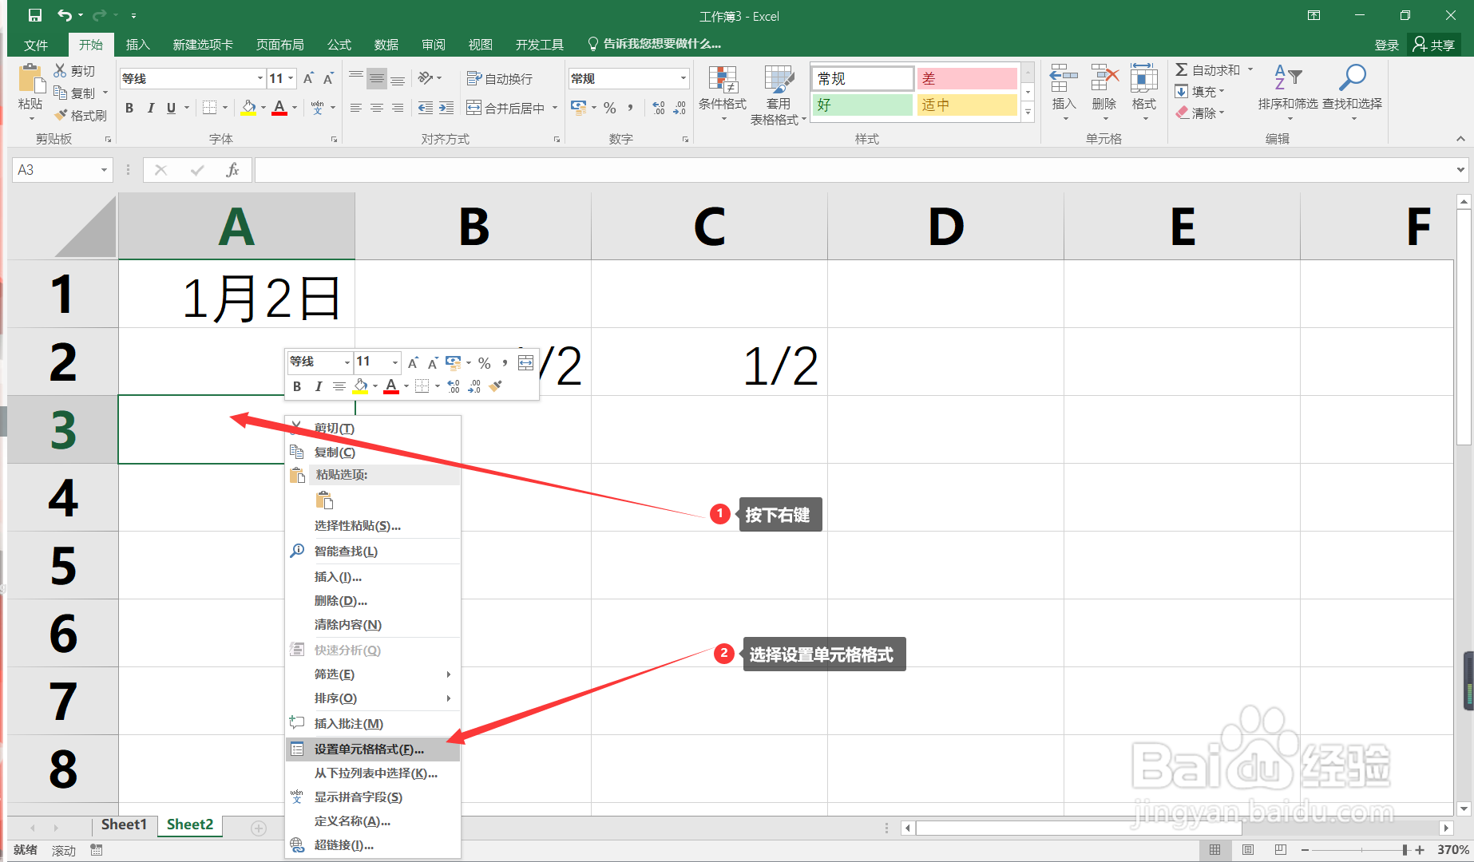Screen dimensions: 1474x862
Task: Open the 插入 ribbon tab
Action: [x=138, y=45]
